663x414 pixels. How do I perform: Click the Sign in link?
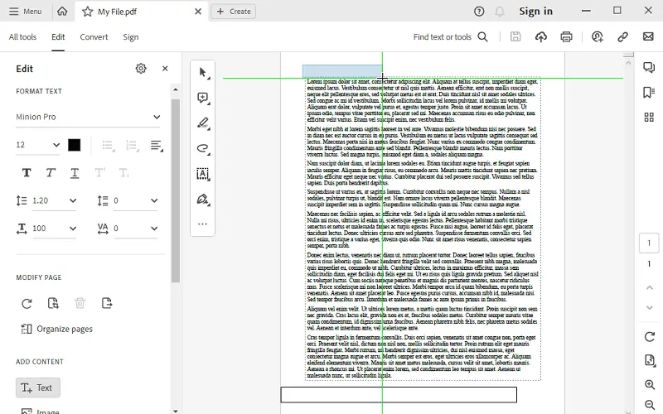tap(535, 12)
